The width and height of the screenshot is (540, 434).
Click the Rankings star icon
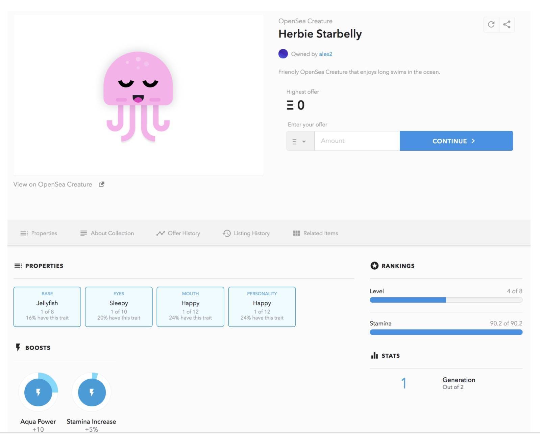374,266
